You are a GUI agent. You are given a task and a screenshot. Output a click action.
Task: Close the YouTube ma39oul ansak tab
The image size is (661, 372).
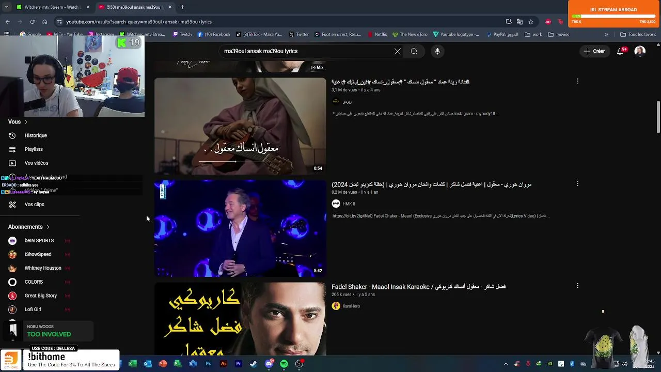coord(170,7)
